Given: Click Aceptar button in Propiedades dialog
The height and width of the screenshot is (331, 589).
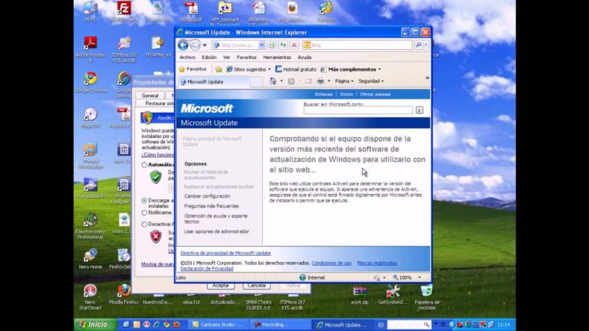Looking at the screenshot, I should pyautogui.click(x=221, y=286).
